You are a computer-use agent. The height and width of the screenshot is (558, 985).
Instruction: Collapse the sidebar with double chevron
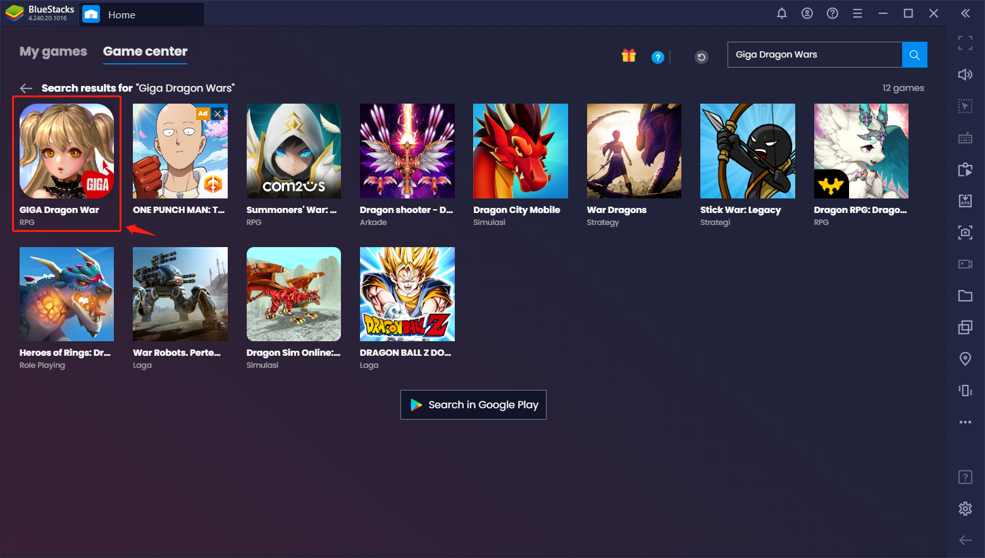(x=965, y=13)
